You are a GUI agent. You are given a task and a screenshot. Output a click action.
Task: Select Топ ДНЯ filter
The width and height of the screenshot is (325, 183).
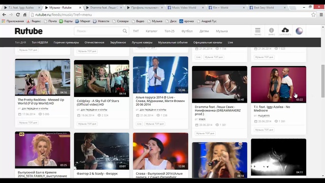pyautogui.click(x=20, y=42)
